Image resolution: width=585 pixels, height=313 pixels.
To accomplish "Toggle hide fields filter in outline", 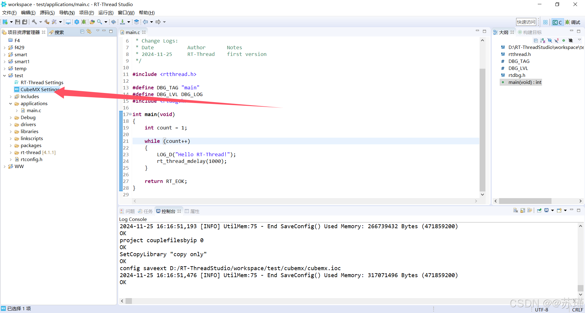I will click(550, 40).
